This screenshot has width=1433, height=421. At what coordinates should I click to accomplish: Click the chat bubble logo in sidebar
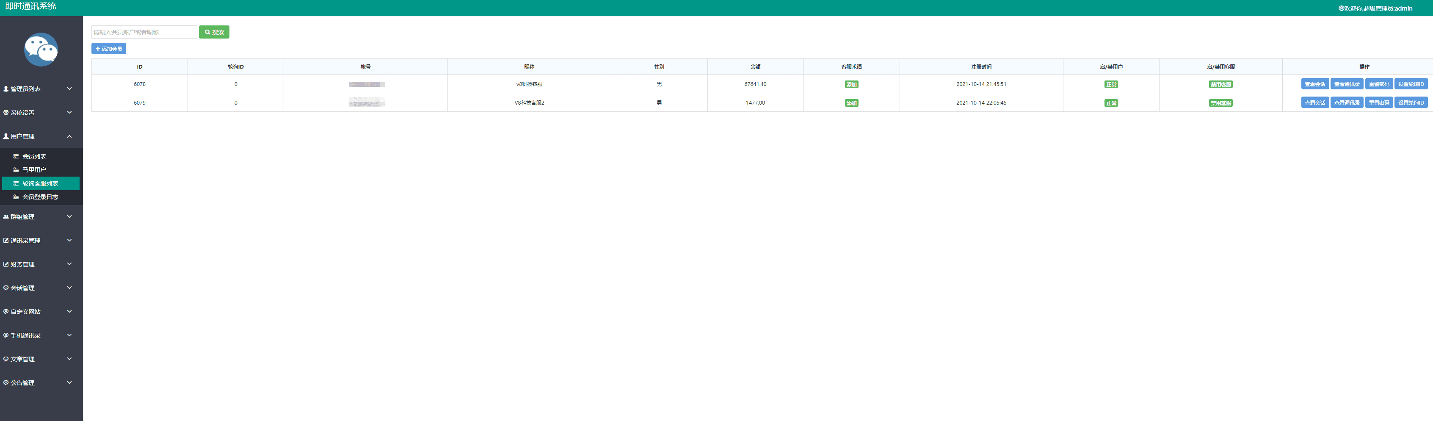[x=41, y=50]
